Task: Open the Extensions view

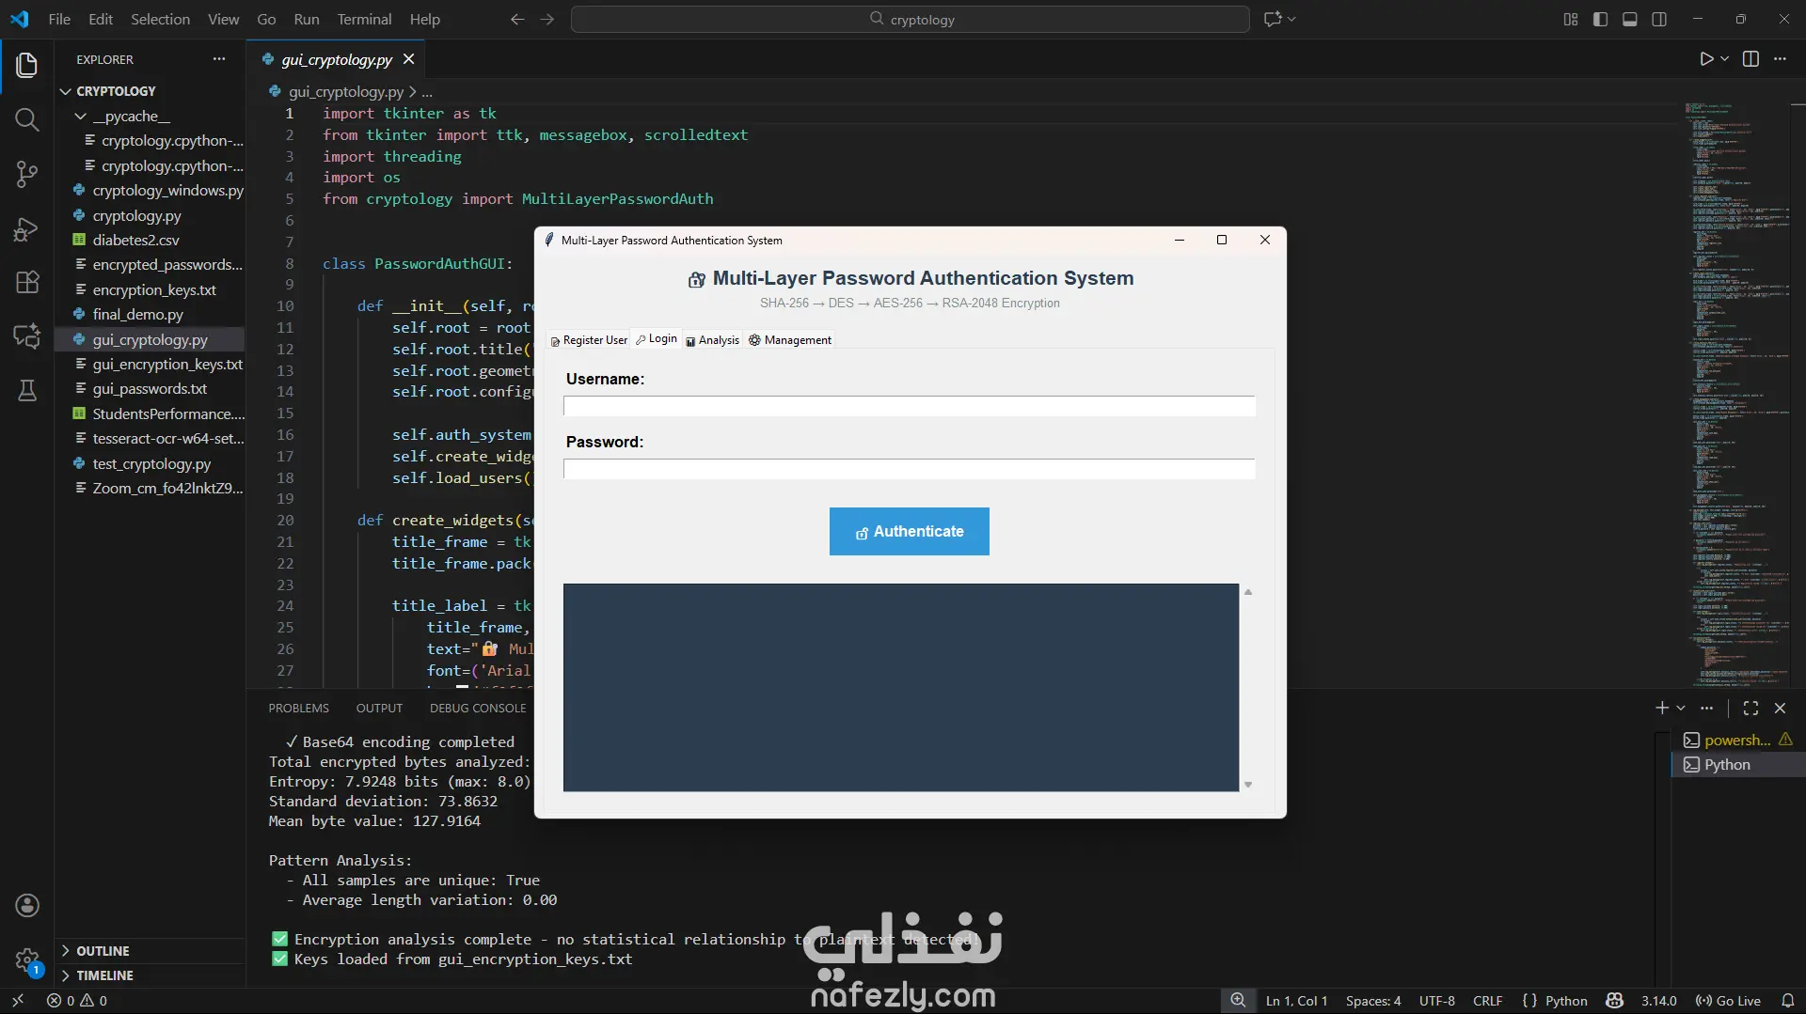Action: click(26, 282)
